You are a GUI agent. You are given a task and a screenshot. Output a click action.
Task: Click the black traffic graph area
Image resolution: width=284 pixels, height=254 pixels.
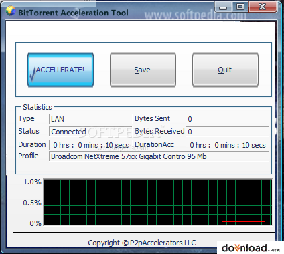(157, 202)
